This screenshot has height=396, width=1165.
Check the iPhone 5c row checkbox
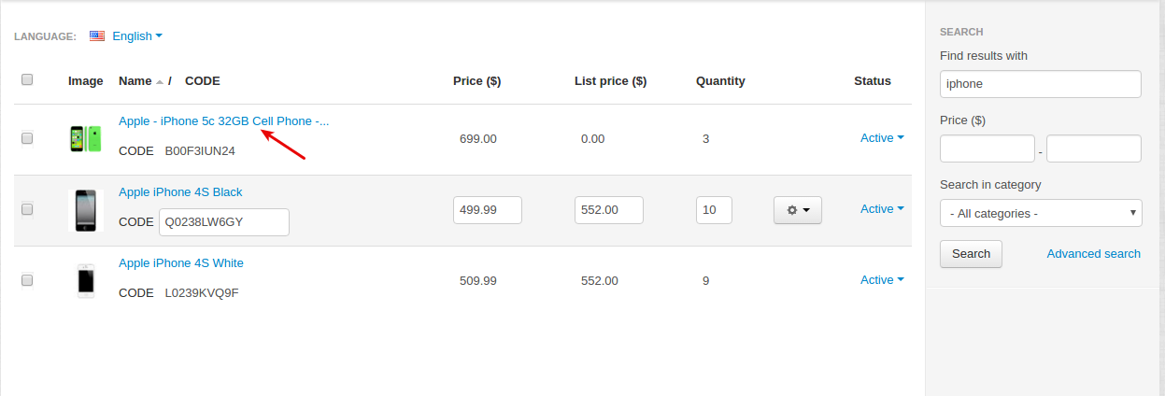pyautogui.click(x=27, y=138)
